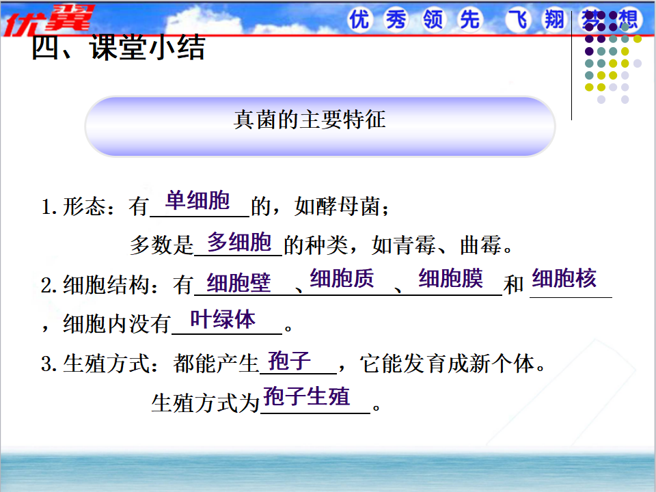Click the 优翼 logo in the header
This screenshot has height=492, width=656.
coord(49,20)
